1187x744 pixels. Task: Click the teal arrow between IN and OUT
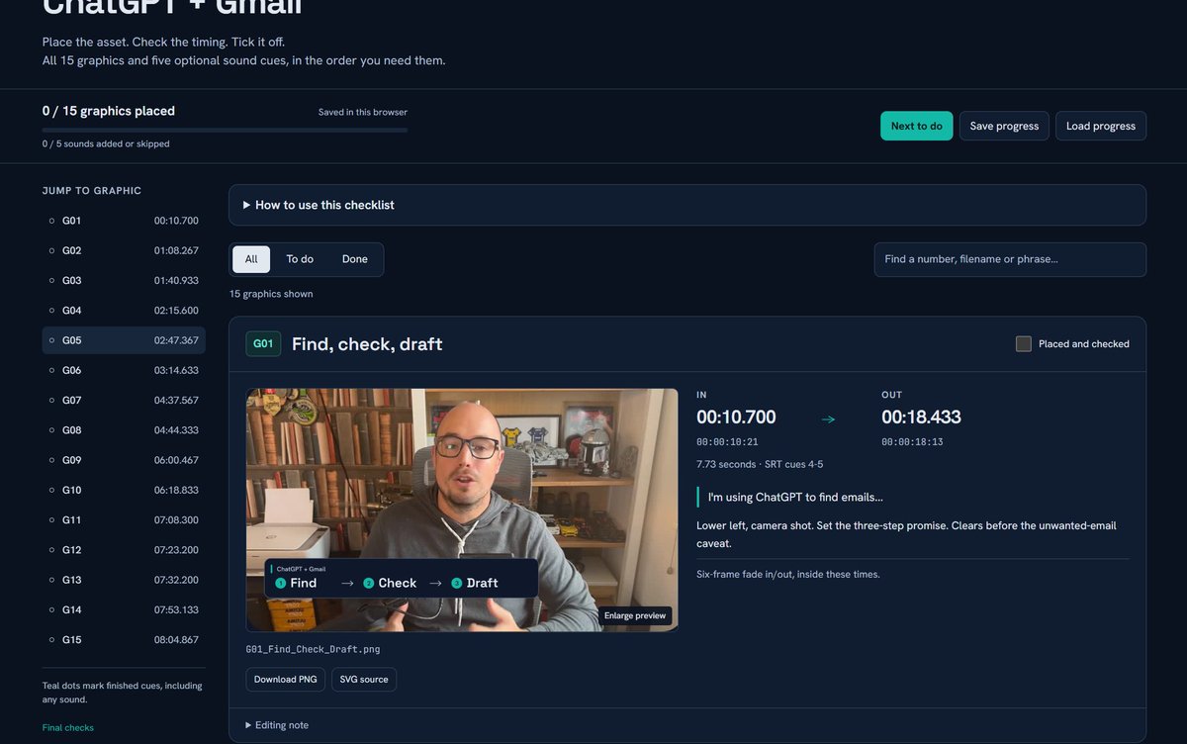829,418
